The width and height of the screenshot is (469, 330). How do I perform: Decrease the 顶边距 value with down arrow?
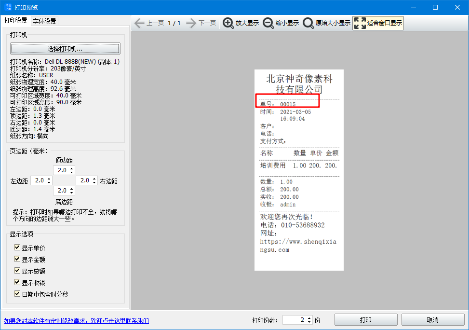(72, 172)
